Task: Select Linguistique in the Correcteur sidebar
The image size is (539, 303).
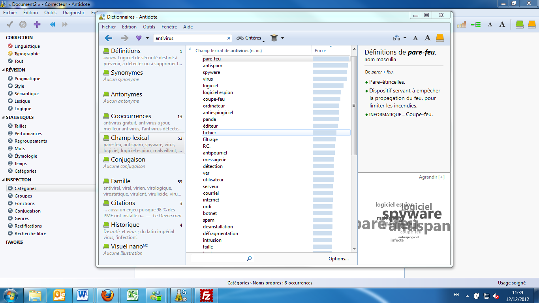Action: click(27, 46)
